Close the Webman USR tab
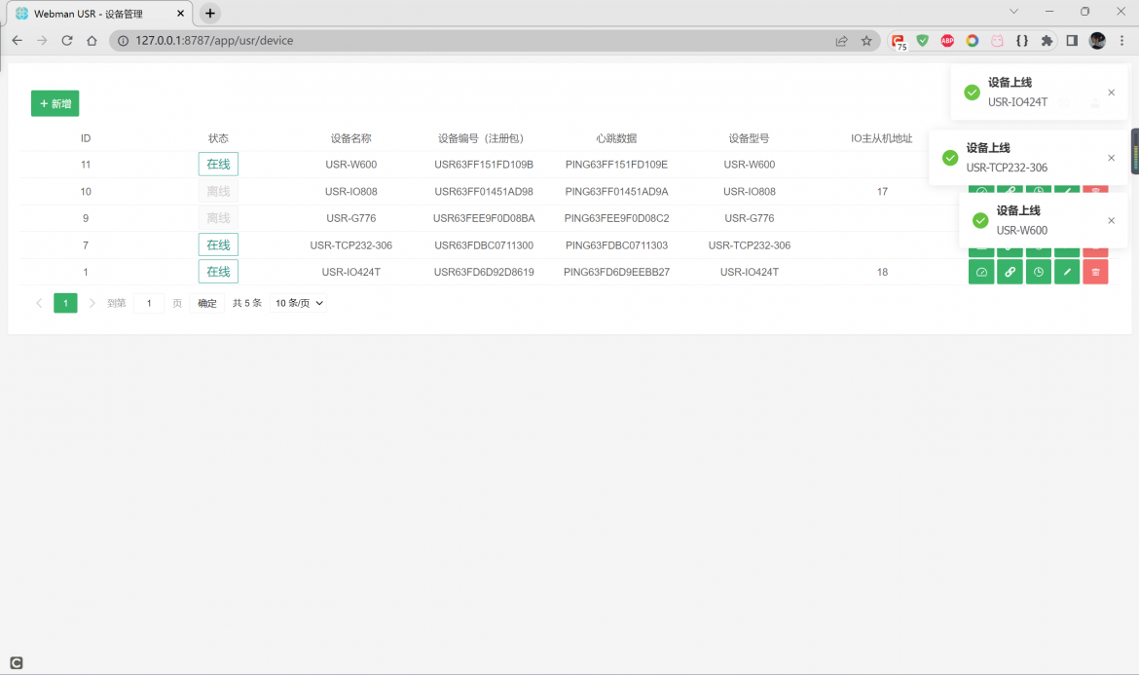 coord(180,13)
